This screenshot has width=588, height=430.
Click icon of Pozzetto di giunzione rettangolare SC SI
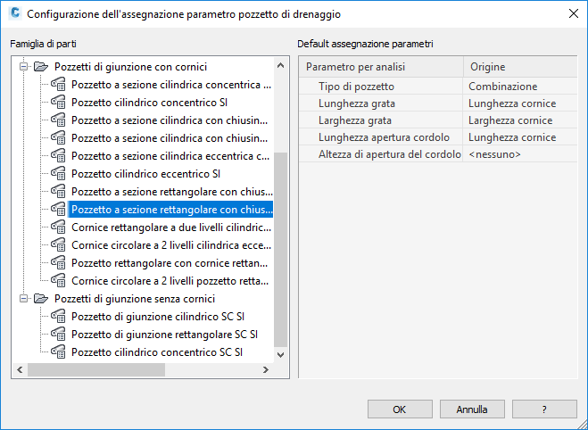click(60, 335)
